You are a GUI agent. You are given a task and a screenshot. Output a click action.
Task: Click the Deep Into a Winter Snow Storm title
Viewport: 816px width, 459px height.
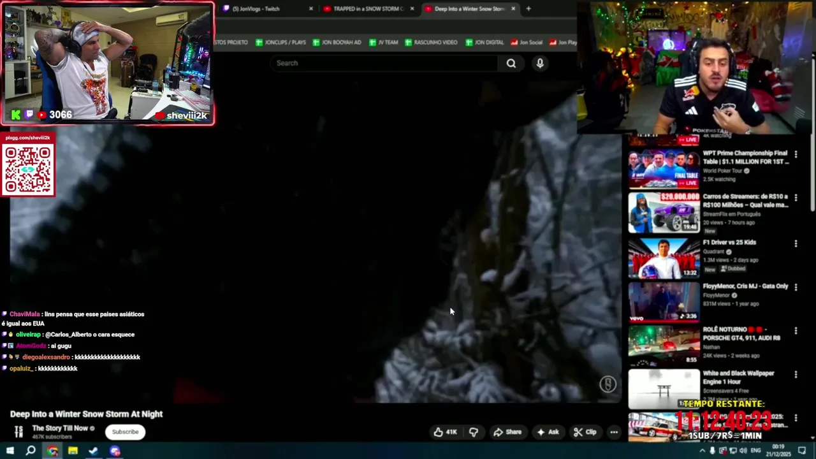tap(86, 414)
